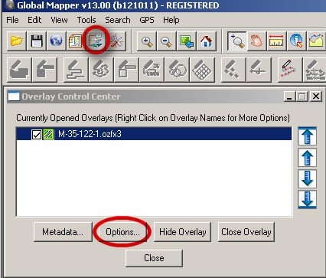This screenshot has height=278, width=326.
Task: Move overlay to bottom with last down arrow
Action: coord(308,199)
